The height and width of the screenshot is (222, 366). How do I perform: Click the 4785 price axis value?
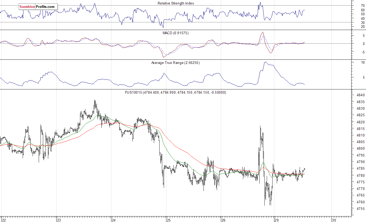(x=361, y=168)
